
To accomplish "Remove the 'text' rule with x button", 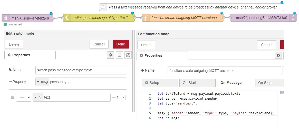I will (123, 98).
